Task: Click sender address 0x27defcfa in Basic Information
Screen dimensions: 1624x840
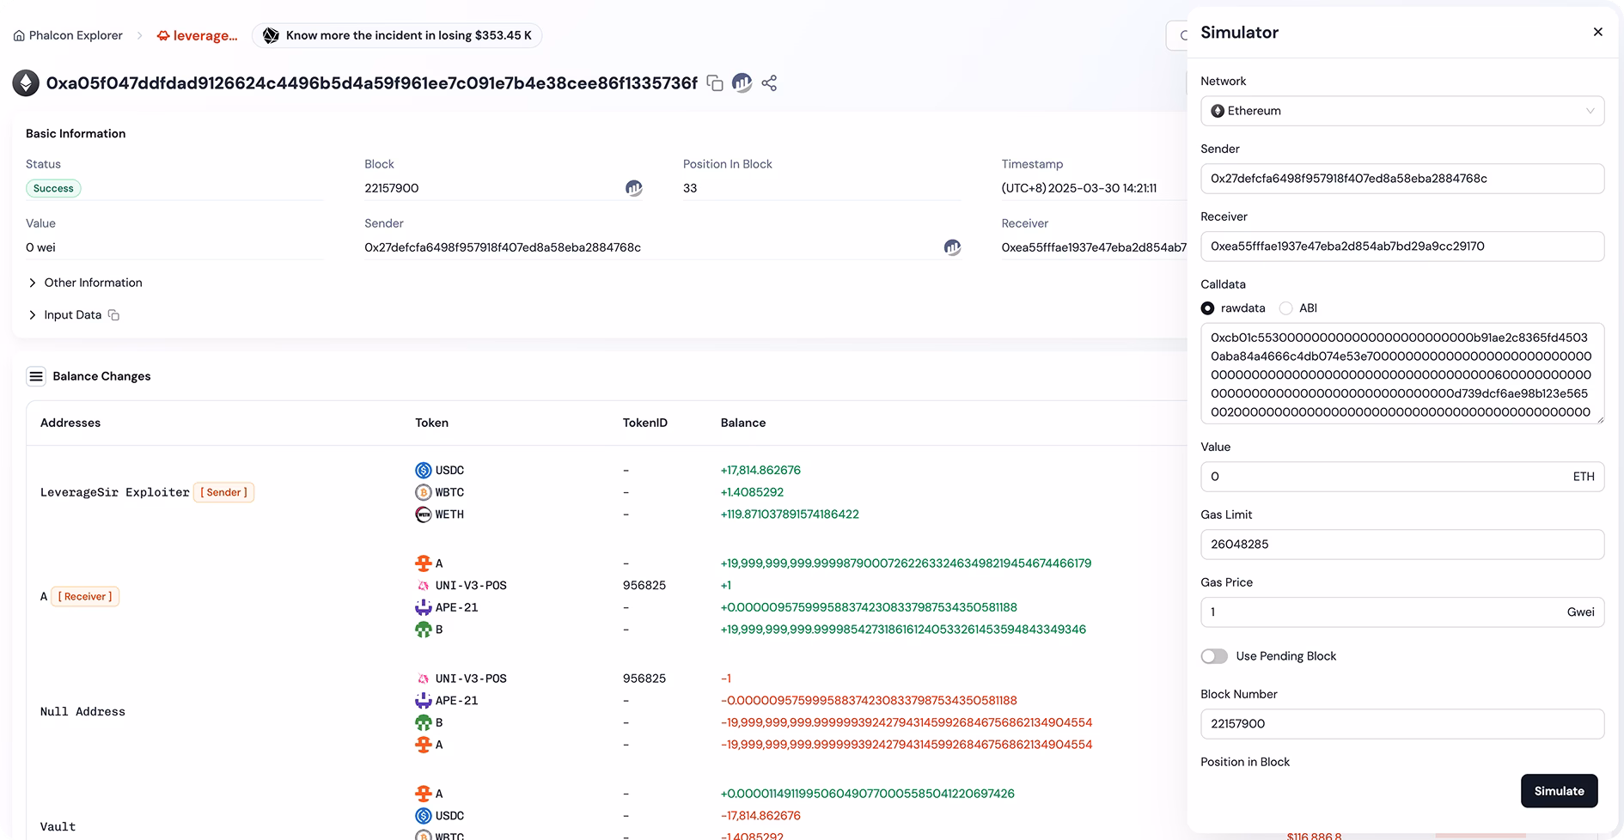Action: [503, 247]
